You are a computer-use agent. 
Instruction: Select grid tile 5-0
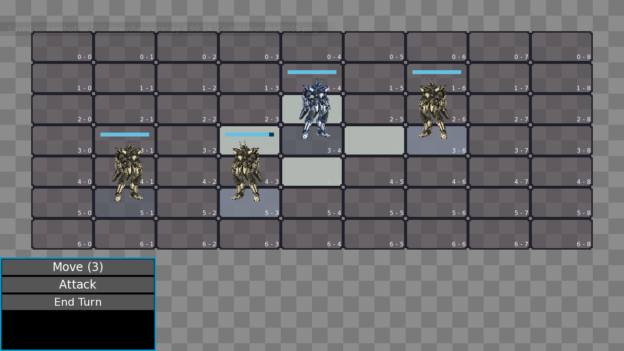(x=62, y=203)
